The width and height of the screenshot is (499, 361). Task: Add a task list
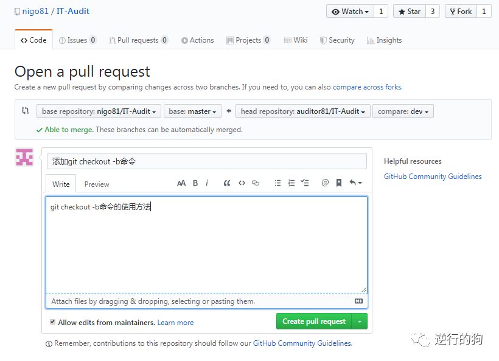(x=305, y=183)
